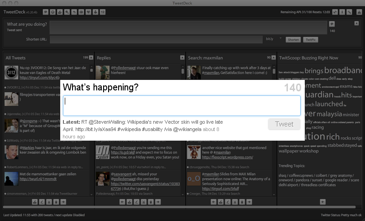Click the #maxmilan hashtag in first search tweet
The height and width of the screenshot is (221, 365).
tap(211, 73)
